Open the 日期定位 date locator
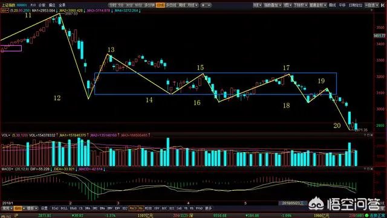The image size is (387, 218). click(356, 5)
